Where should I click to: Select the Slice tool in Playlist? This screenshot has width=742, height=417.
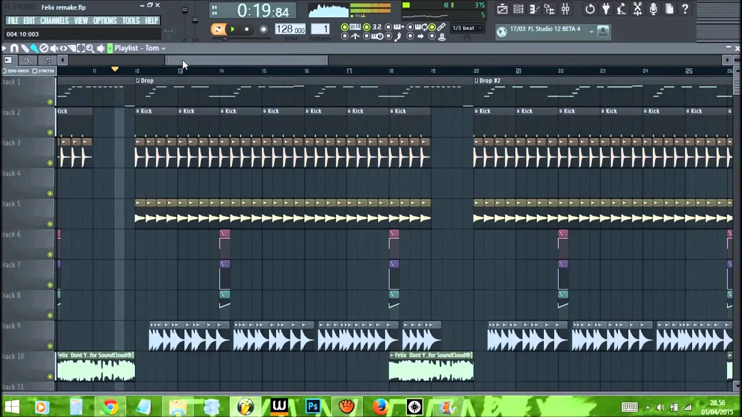click(x=72, y=49)
